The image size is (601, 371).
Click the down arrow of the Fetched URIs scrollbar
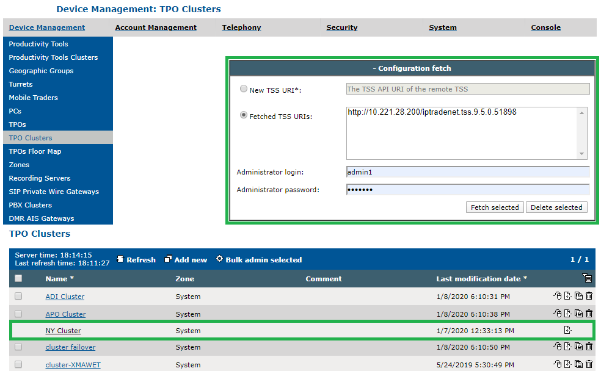click(x=582, y=154)
